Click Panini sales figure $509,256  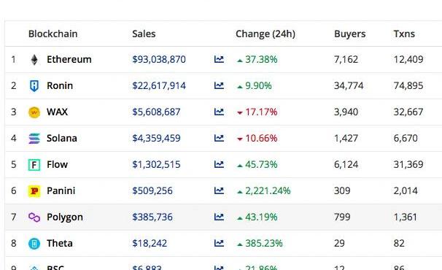[x=152, y=190]
